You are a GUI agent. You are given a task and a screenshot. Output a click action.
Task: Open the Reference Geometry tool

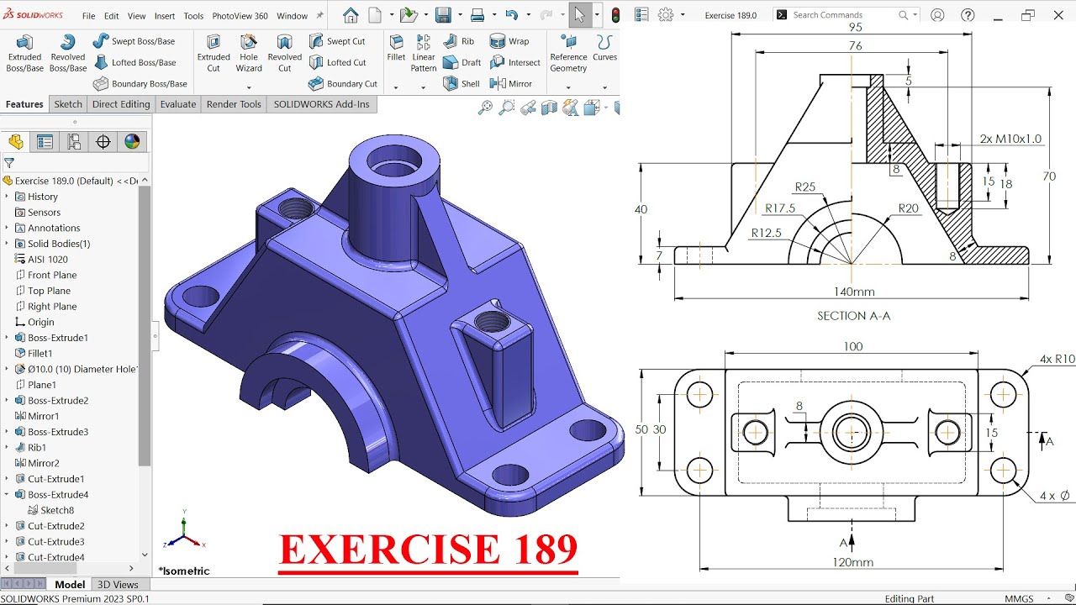[569, 54]
